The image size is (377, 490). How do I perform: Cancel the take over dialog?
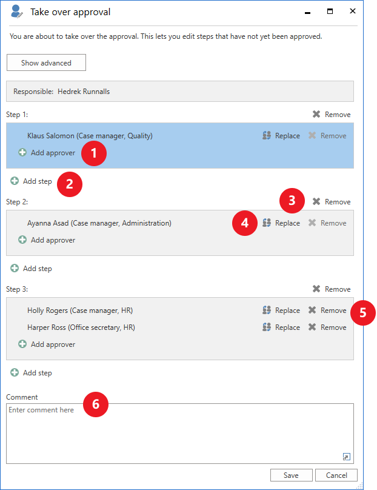coord(336,475)
